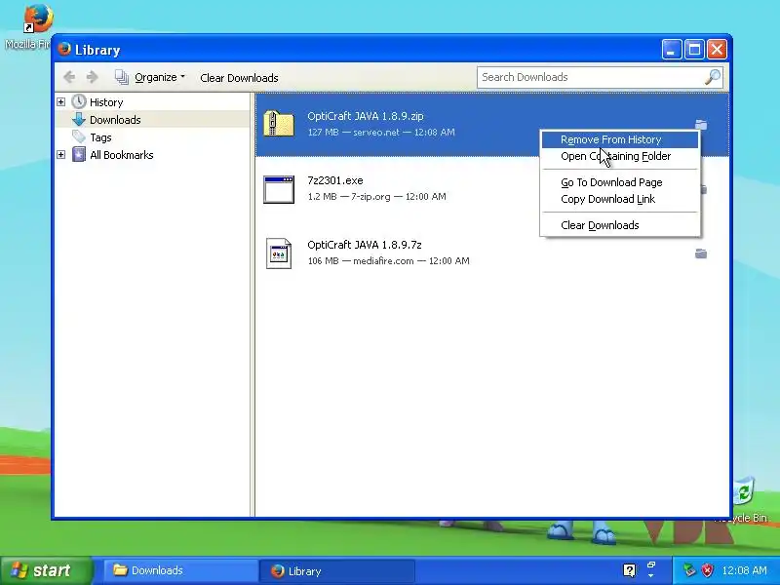The image size is (780, 585).
Task: Click the OptiCraft JAVA 1.8.9.7z file icon
Action: pos(279,253)
